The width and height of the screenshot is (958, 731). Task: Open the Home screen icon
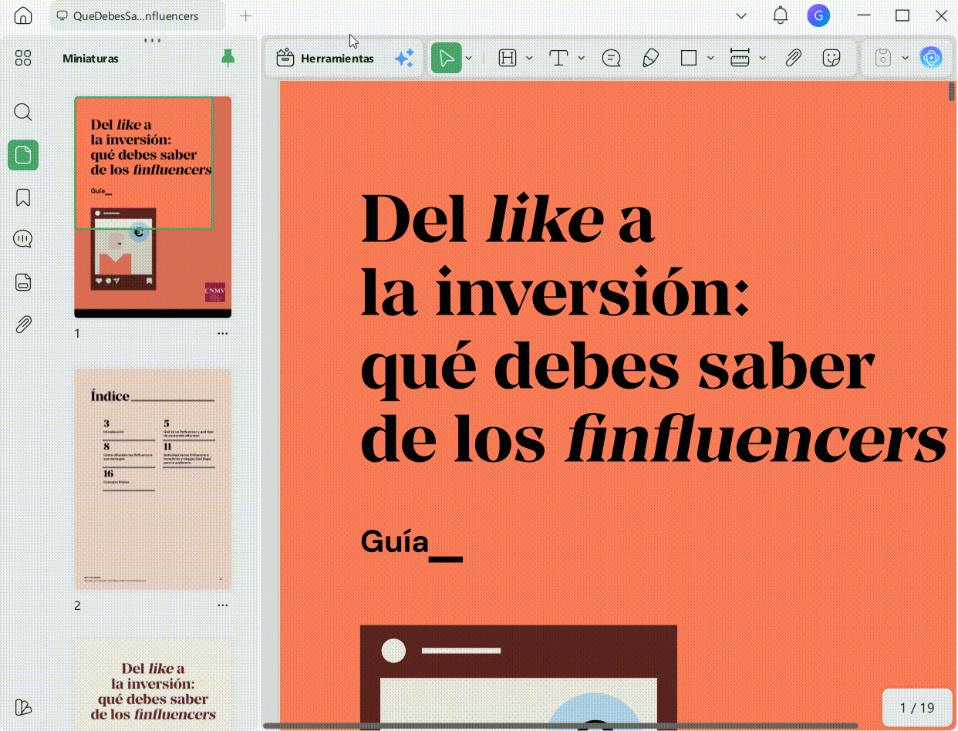pos(24,15)
